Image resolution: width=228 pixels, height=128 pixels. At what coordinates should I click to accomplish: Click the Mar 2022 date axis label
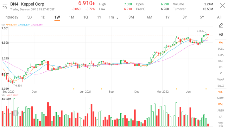[162, 92]
